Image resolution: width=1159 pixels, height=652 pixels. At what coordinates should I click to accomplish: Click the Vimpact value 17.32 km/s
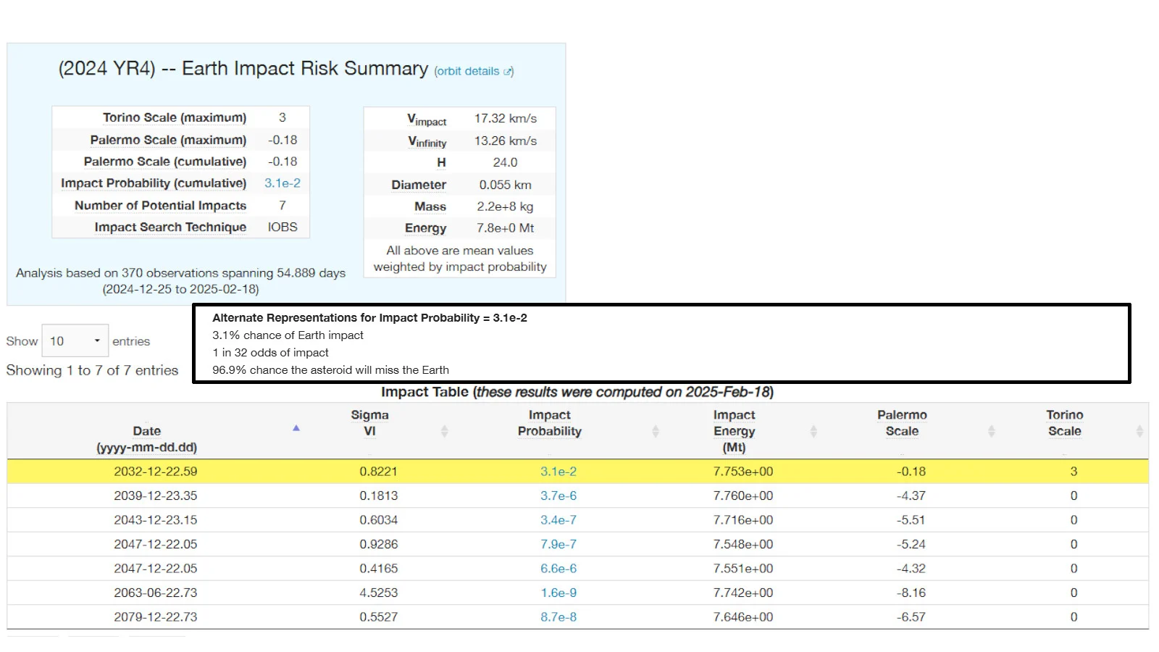point(506,118)
